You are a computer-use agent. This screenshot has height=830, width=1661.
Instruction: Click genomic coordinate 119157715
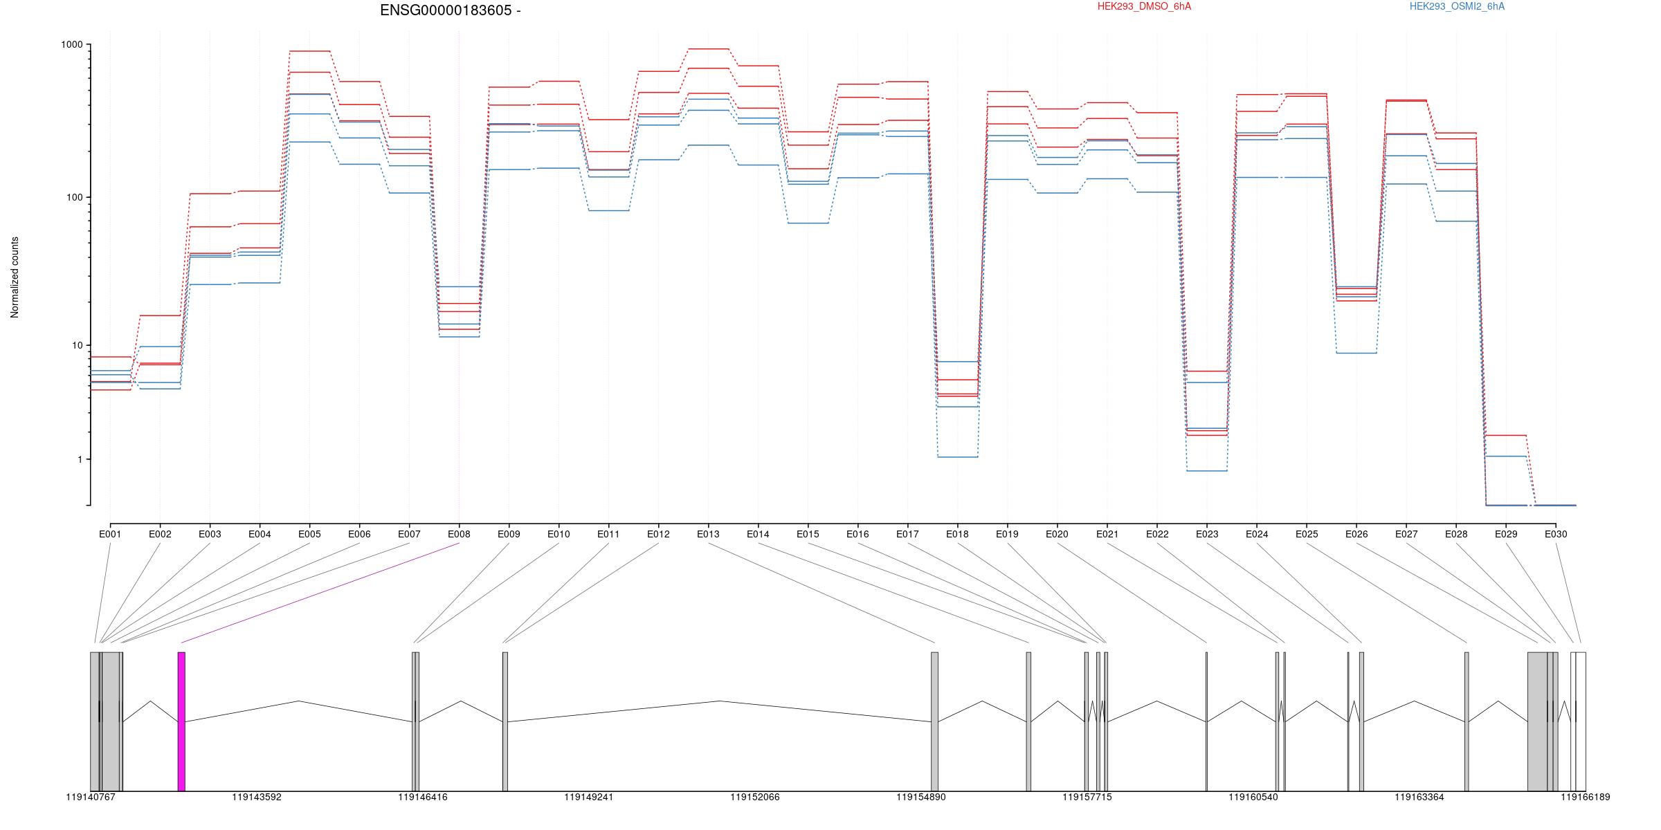point(1087,797)
